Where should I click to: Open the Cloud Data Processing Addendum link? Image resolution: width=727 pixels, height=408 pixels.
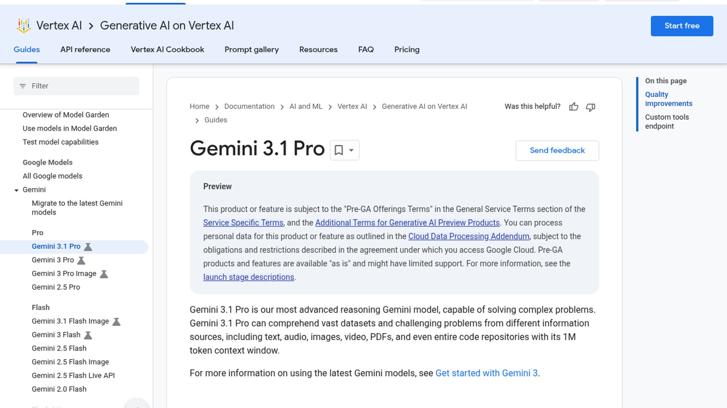coord(468,236)
